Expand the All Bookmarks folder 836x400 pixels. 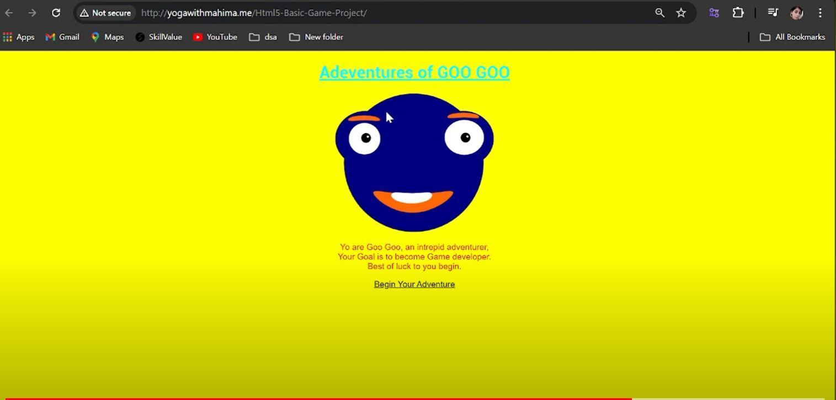click(x=792, y=37)
